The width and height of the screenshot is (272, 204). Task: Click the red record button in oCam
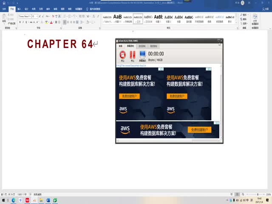(122, 56)
